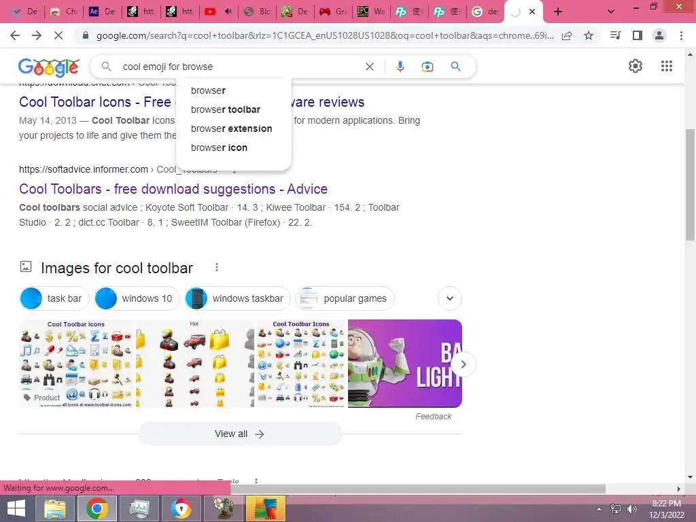Choose the 'browser toolbar' suggestion
Viewport: 696px width, 522px height.
click(226, 109)
